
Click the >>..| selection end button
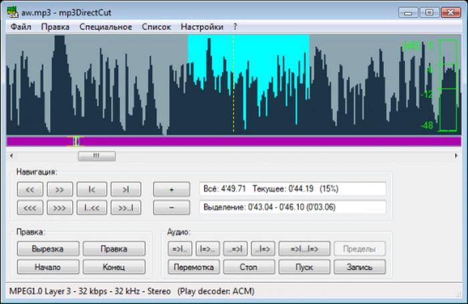click(126, 208)
